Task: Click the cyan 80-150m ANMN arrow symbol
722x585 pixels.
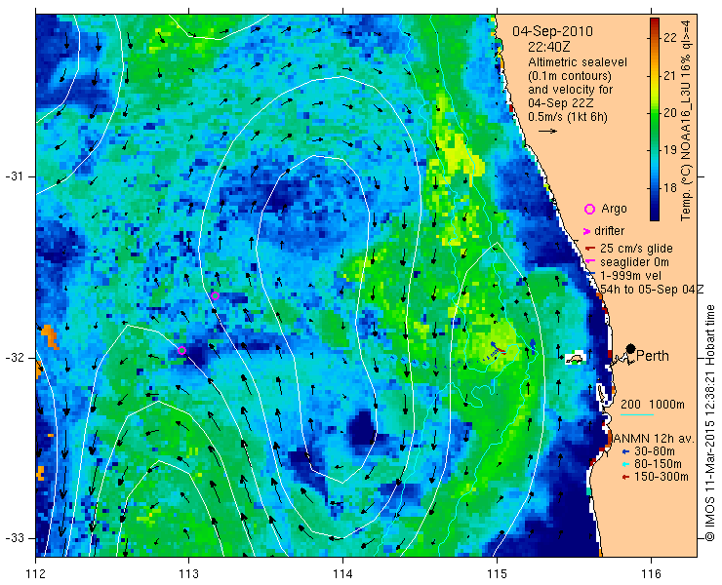Action: pos(625,464)
